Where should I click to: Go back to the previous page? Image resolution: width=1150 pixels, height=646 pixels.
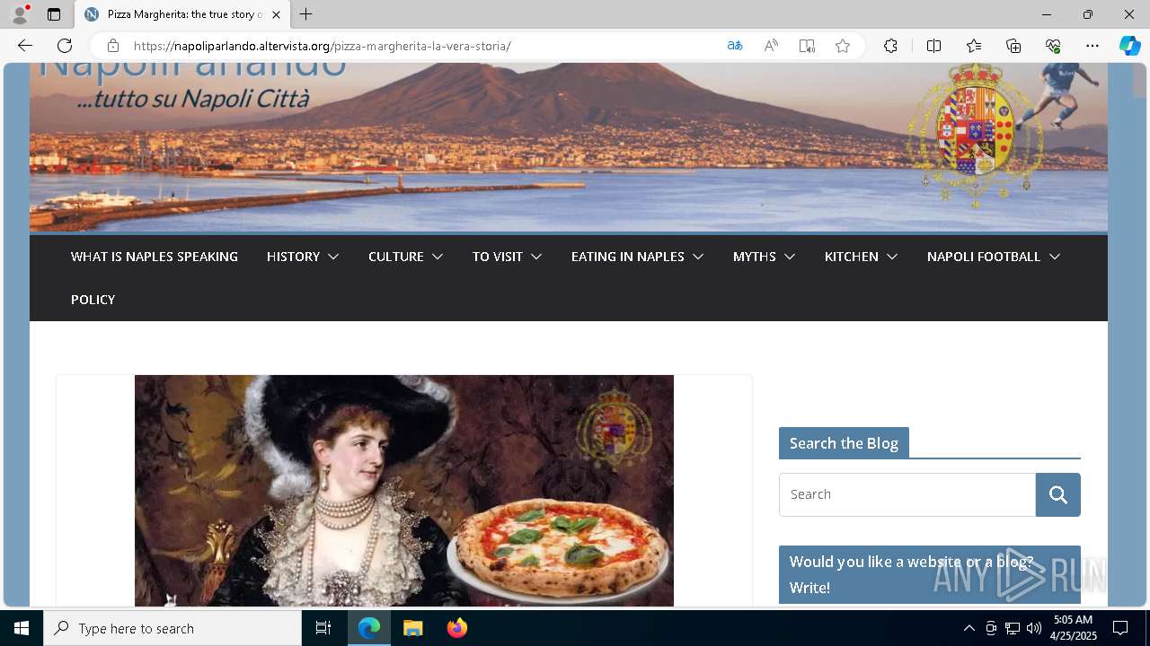pos(25,46)
